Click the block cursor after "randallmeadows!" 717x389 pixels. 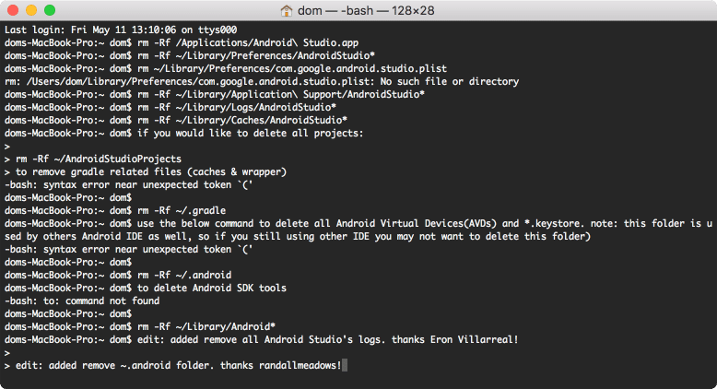346,366
